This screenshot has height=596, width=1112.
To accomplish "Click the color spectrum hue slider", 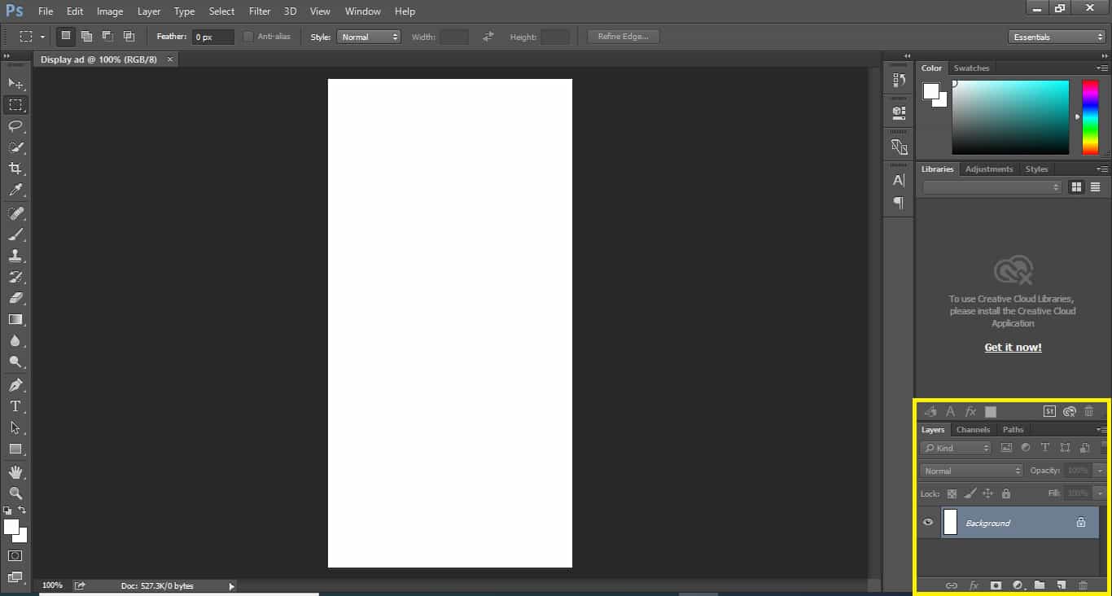I will point(1090,117).
